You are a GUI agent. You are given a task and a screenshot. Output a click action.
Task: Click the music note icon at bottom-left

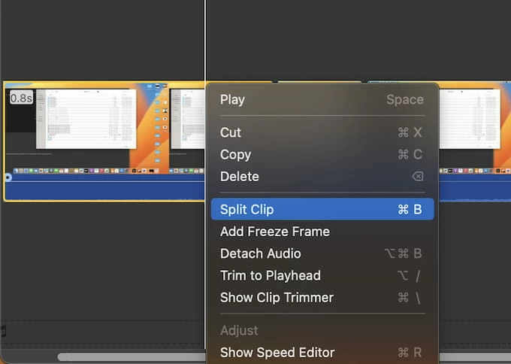click(x=3, y=331)
